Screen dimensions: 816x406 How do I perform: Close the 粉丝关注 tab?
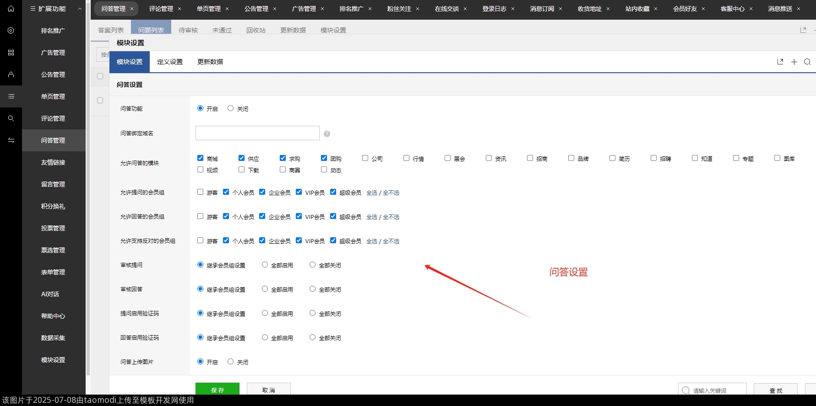(x=418, y=9)
